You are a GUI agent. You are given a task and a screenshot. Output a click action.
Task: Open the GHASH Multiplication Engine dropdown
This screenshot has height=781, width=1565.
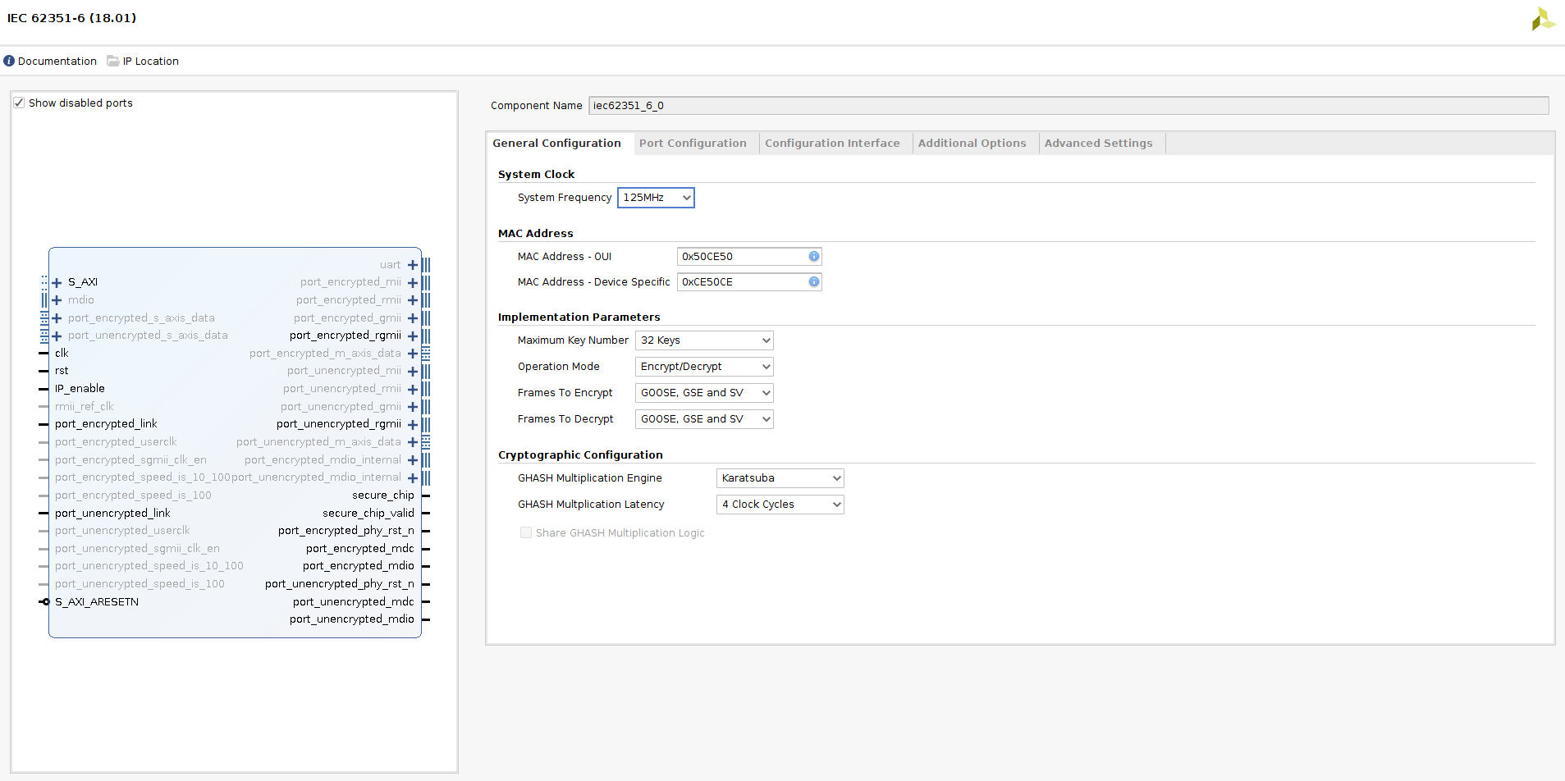[780, 478]
